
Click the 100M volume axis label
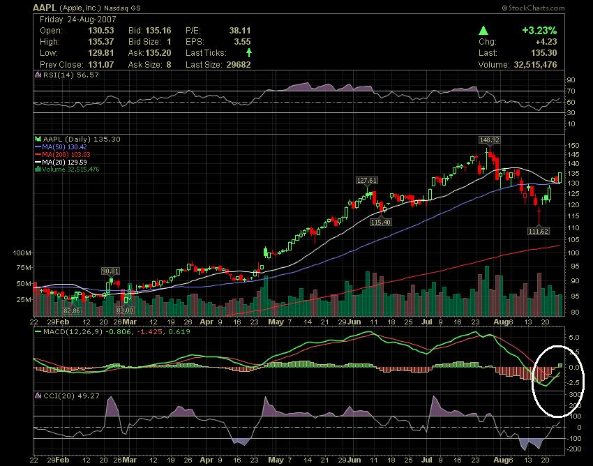click(x=22, y=253)
